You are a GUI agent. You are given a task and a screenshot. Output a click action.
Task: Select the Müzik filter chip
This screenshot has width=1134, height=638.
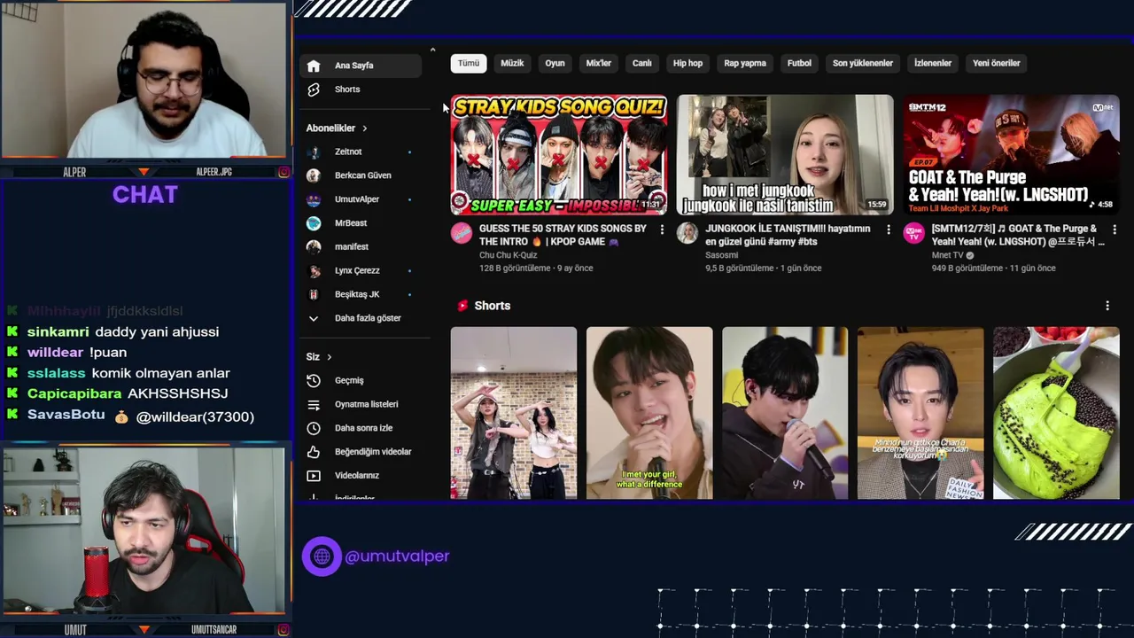[x=512, y=63]
